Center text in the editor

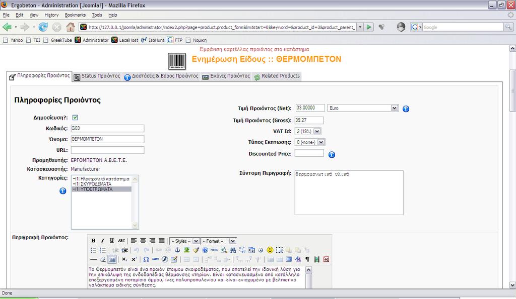tap(143, 241)
